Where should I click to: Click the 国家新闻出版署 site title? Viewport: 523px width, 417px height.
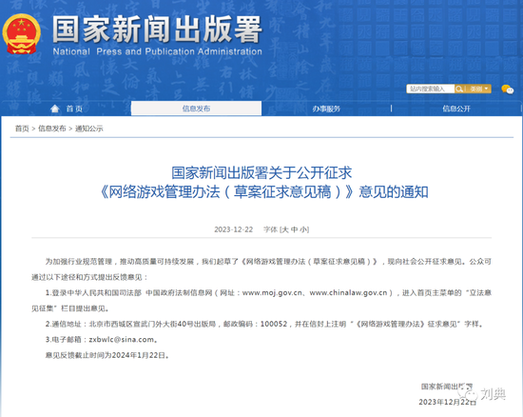click(x=157, y=30)
